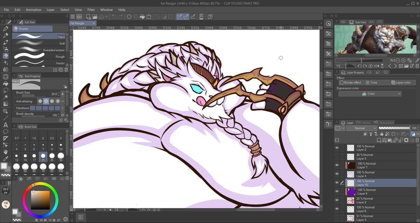Image resolution: width=420 pixels, height=223 pixels.
Task: Open Save dropdown arrow in command bar
Action: (x=107, y=16)
